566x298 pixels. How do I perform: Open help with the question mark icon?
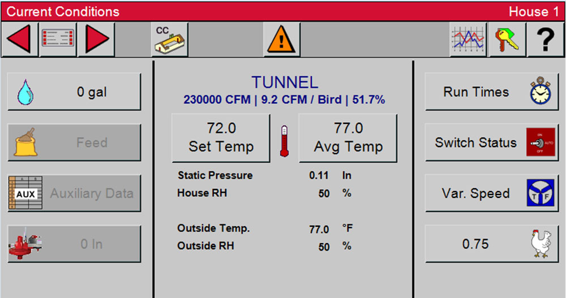point(545,40)
